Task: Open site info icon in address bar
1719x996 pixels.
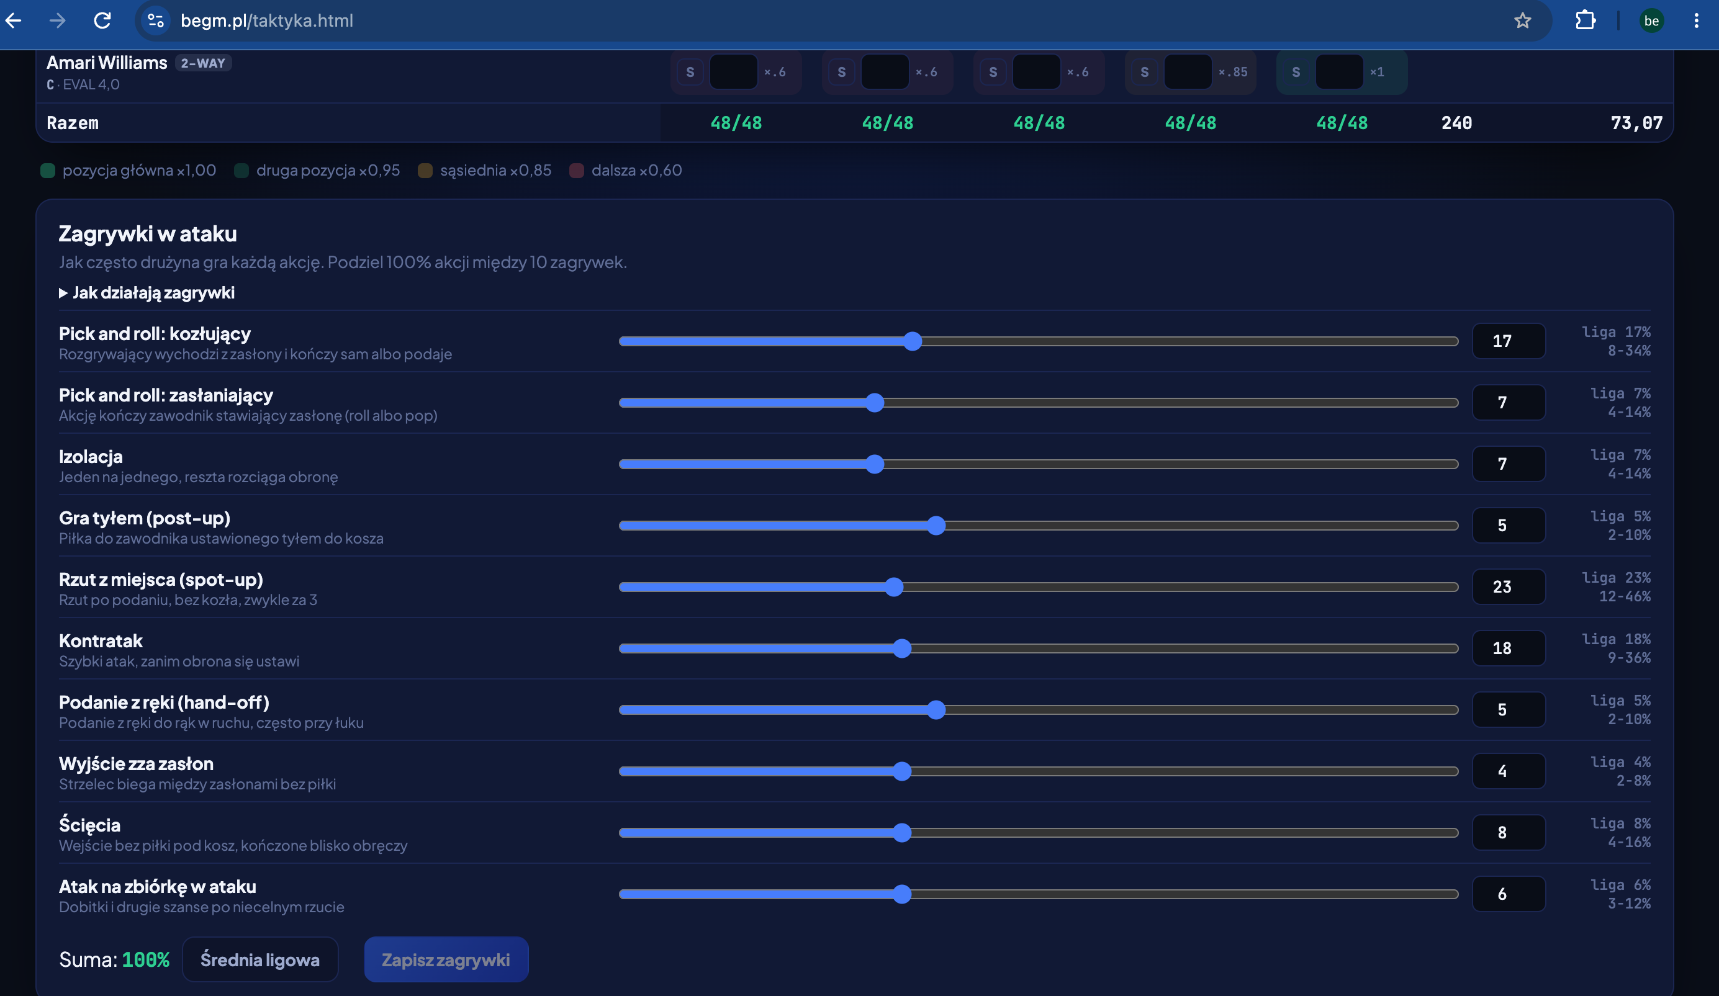Action: 156,20
